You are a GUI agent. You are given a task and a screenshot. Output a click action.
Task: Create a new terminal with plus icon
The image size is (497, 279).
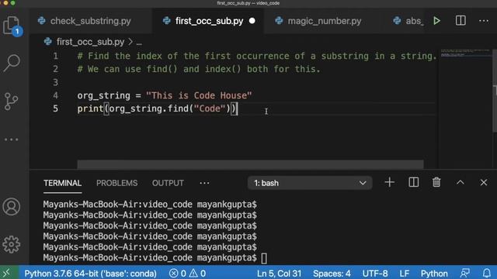click(x=390, y=183)
